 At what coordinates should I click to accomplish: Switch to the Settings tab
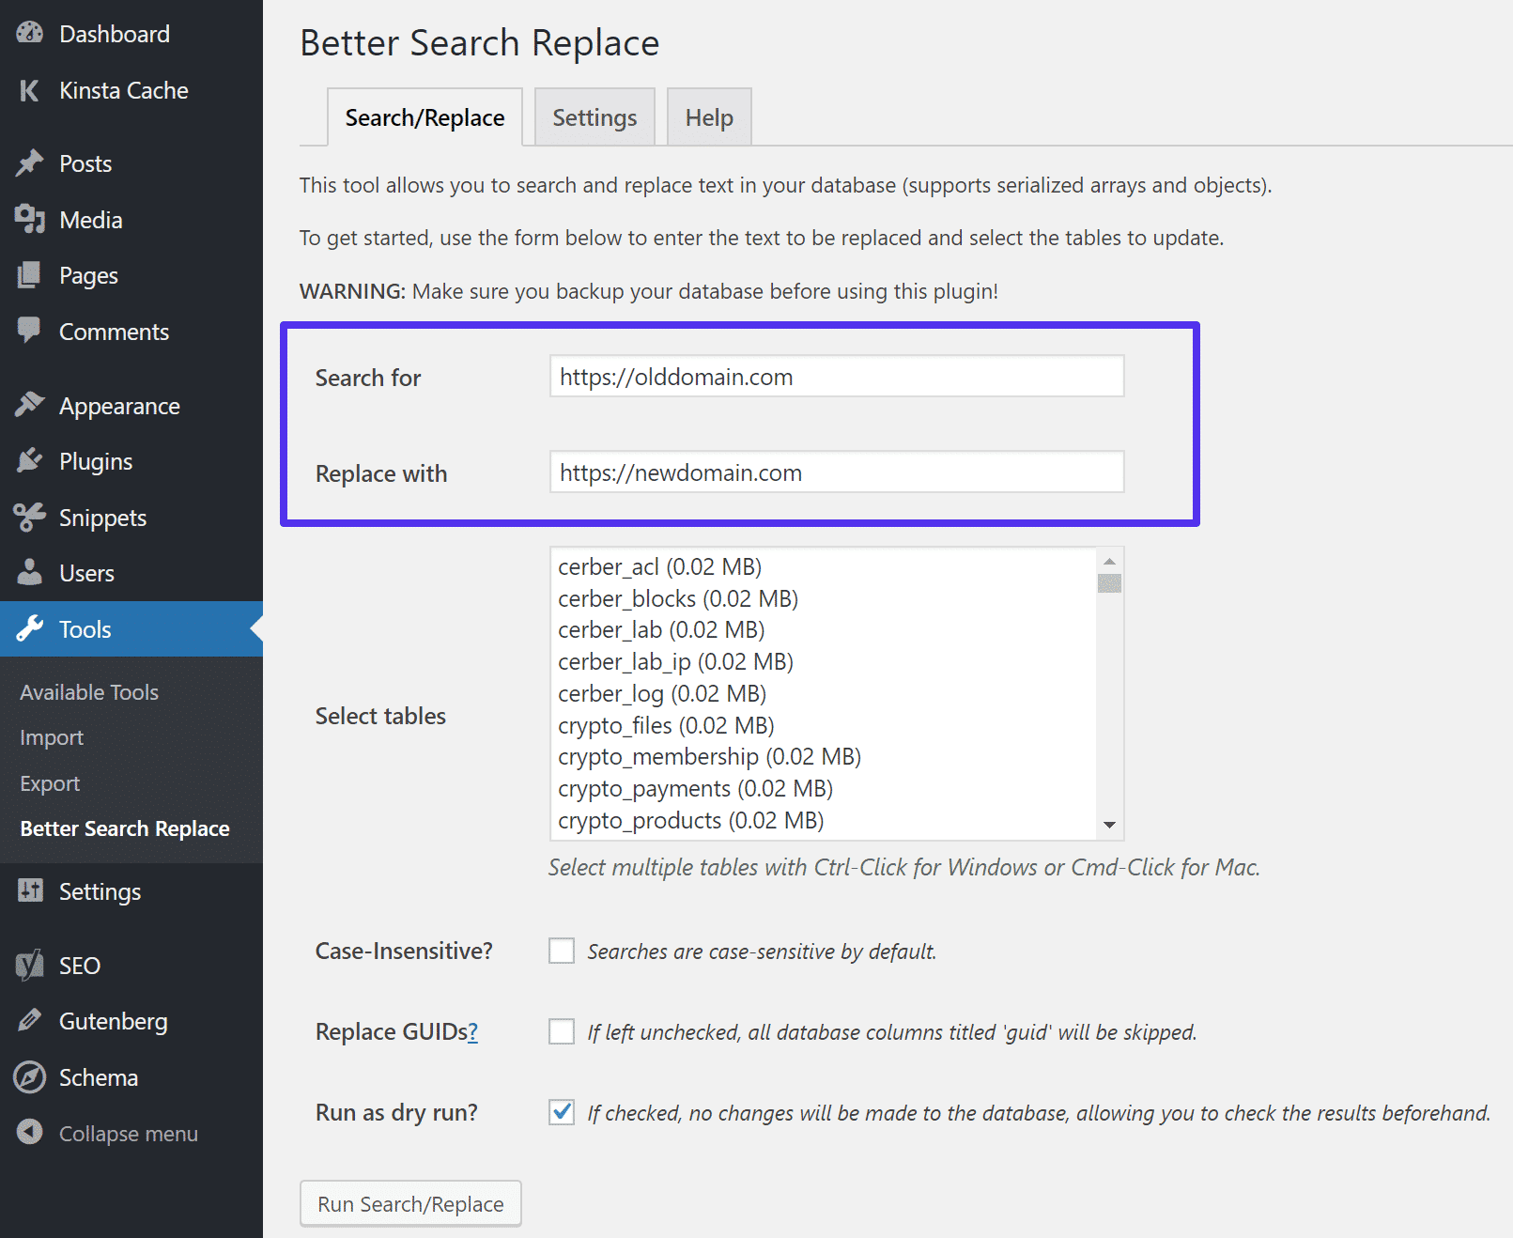[x=594, y=116]
